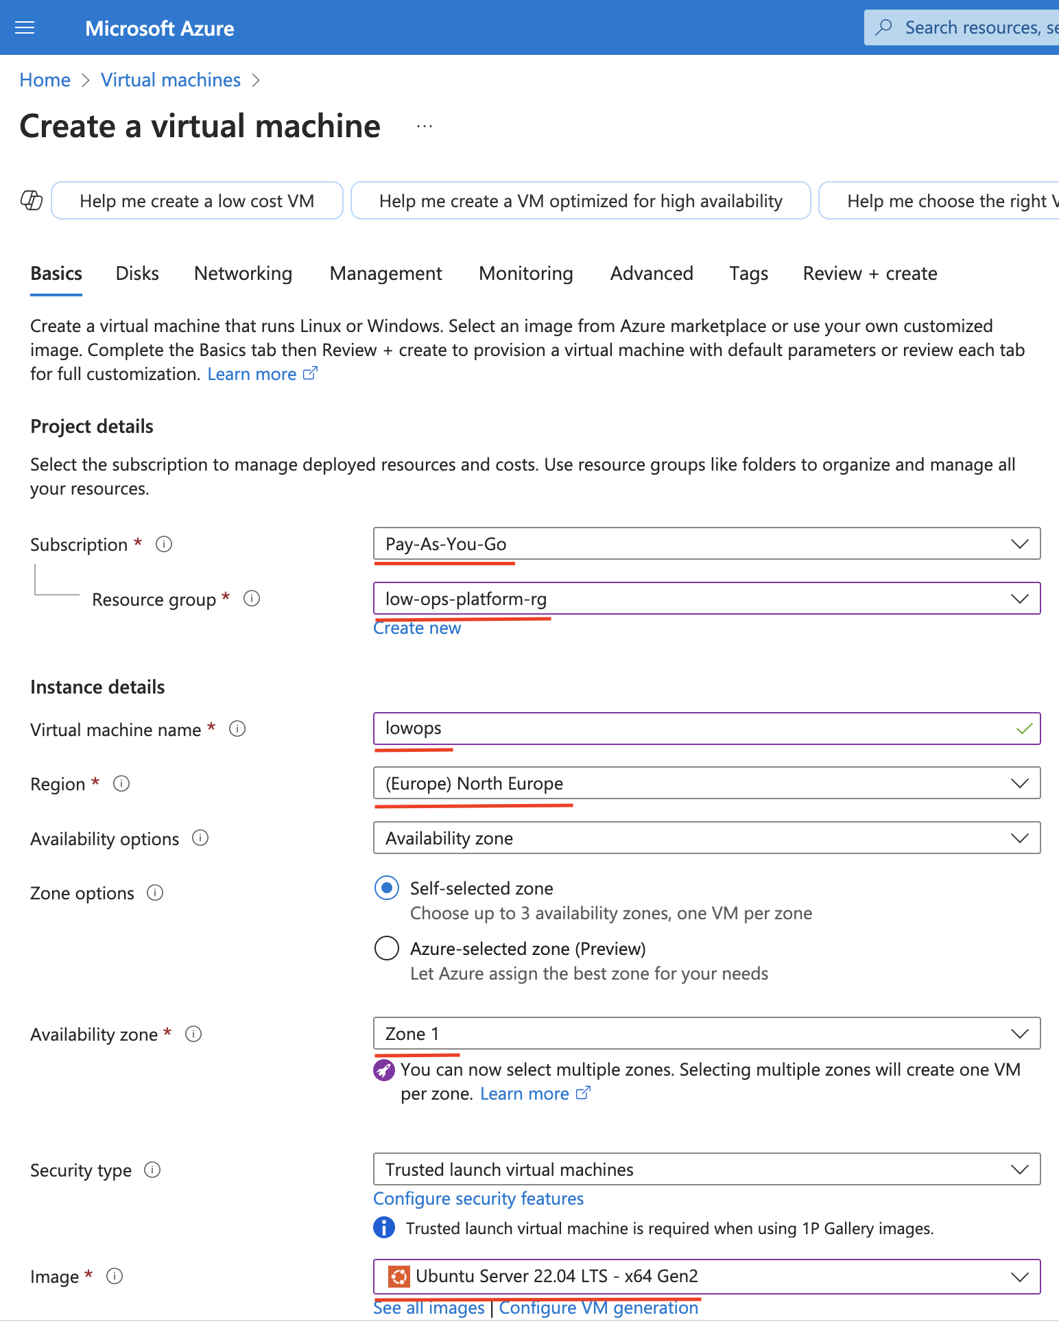Click the Virtual machine name input field
Screen dimensions: 1059x1324
click(707, 729)
